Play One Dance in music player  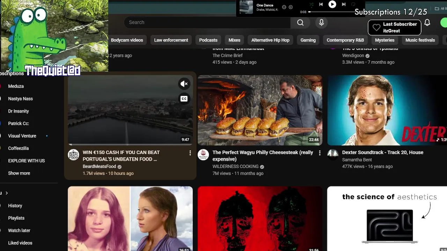coord(332,4)
